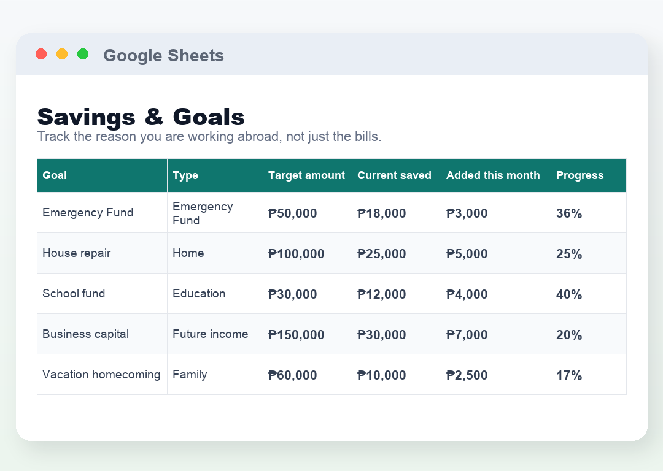This screenshot has width=663, height=471.
Task: Select the Type column header
Action: click(x=215, y=175)
